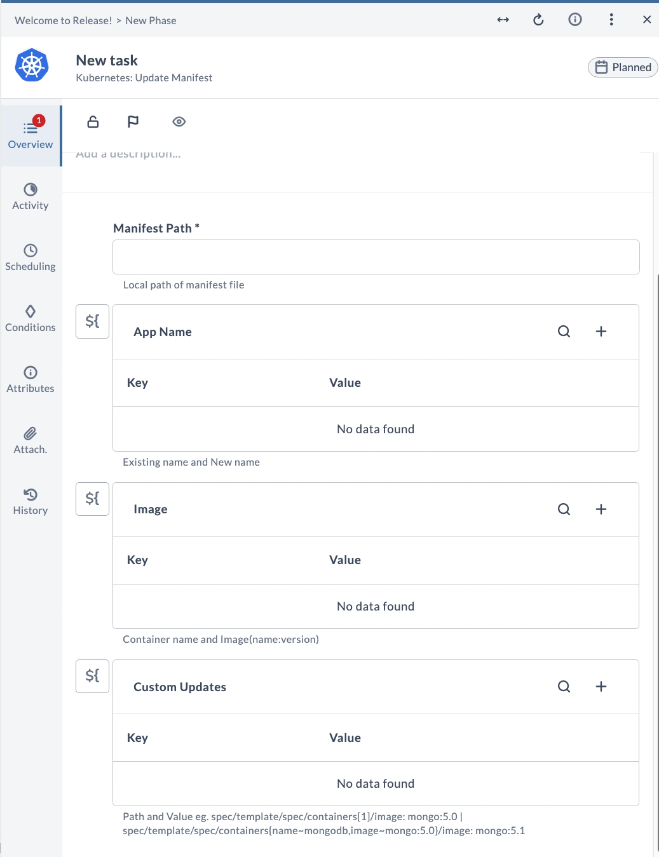Click Value column header in Custom Updates
Image resolution: width=659 pixels, height=857 pixels.
[x=345, y=738]
